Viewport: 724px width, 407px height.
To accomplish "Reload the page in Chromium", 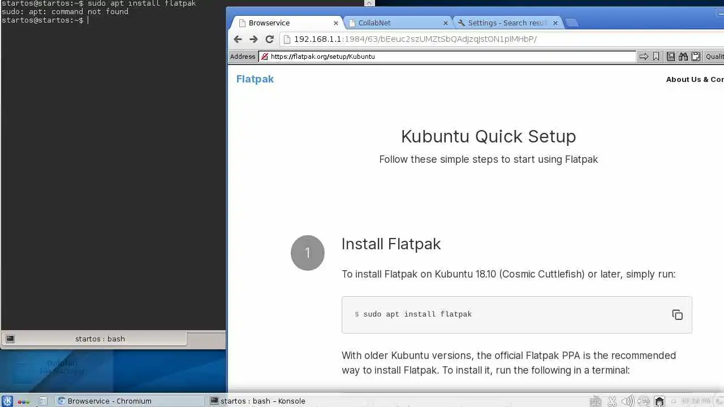I will (270, 39).
